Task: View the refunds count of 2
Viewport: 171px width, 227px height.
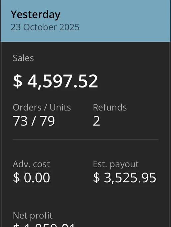Action: click(96, 121)
